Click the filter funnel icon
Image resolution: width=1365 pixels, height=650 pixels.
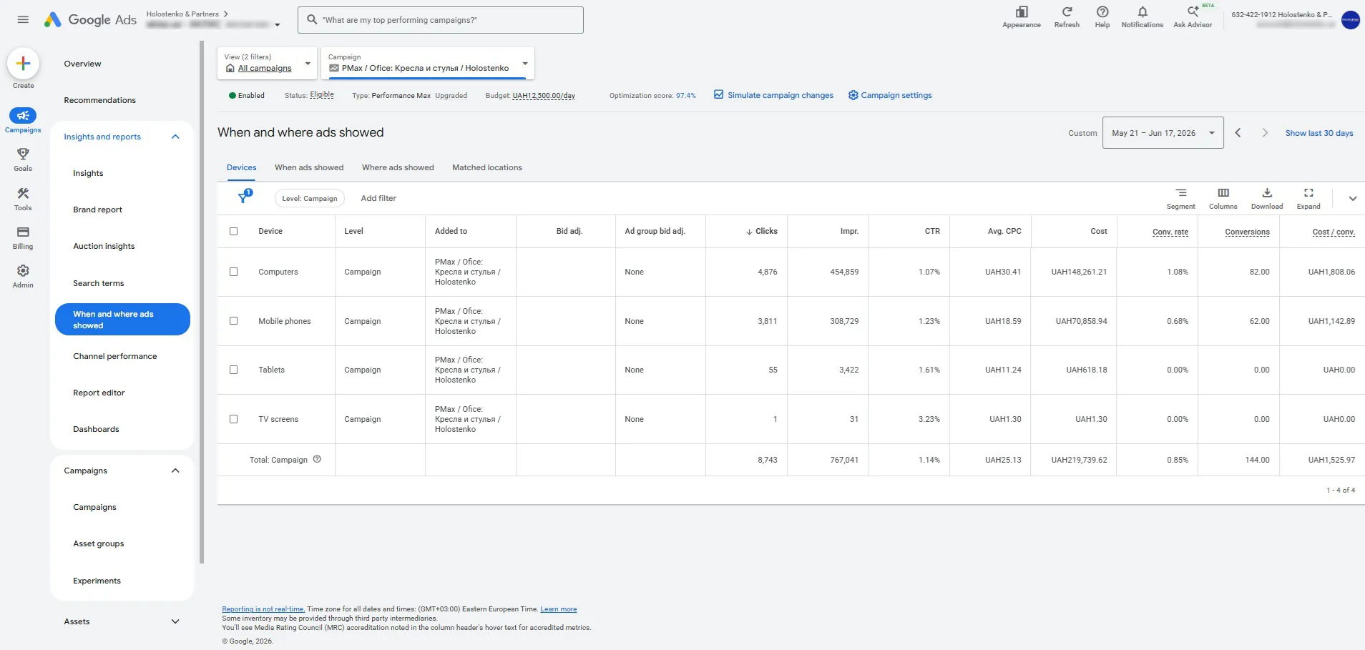(x=245, y=197)
